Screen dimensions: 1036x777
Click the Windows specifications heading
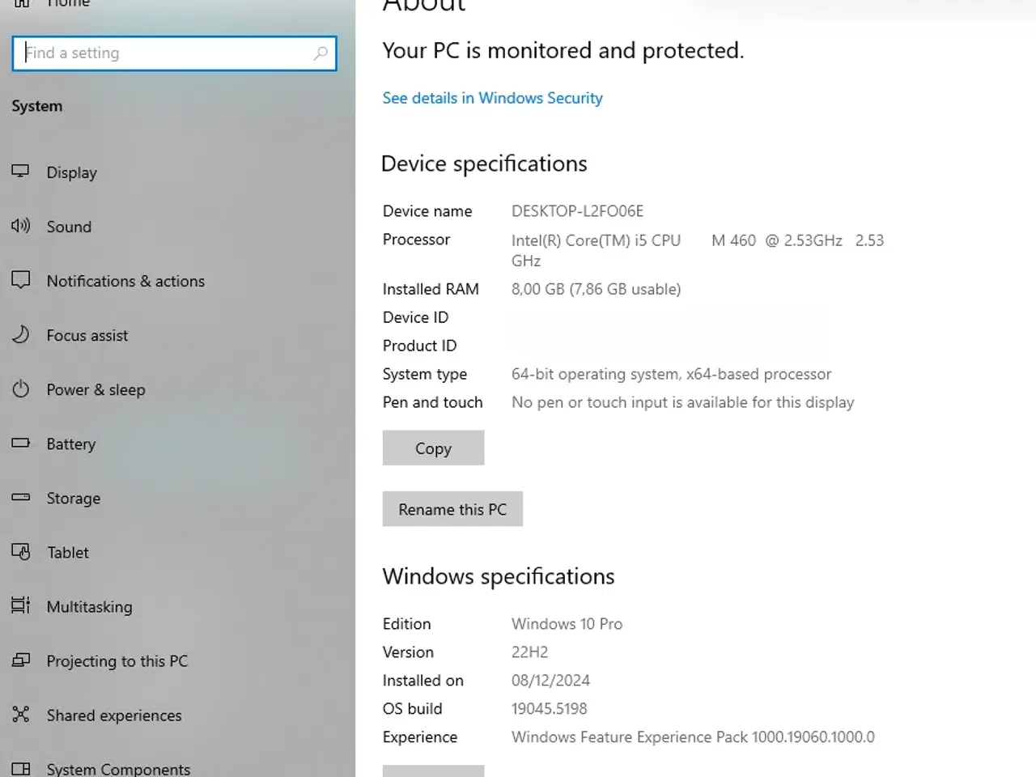[499, 576]
